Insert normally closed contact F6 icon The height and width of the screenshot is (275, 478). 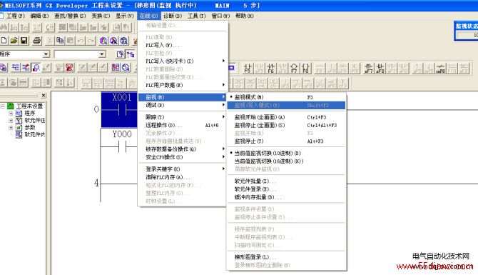(x=270, y=68)
